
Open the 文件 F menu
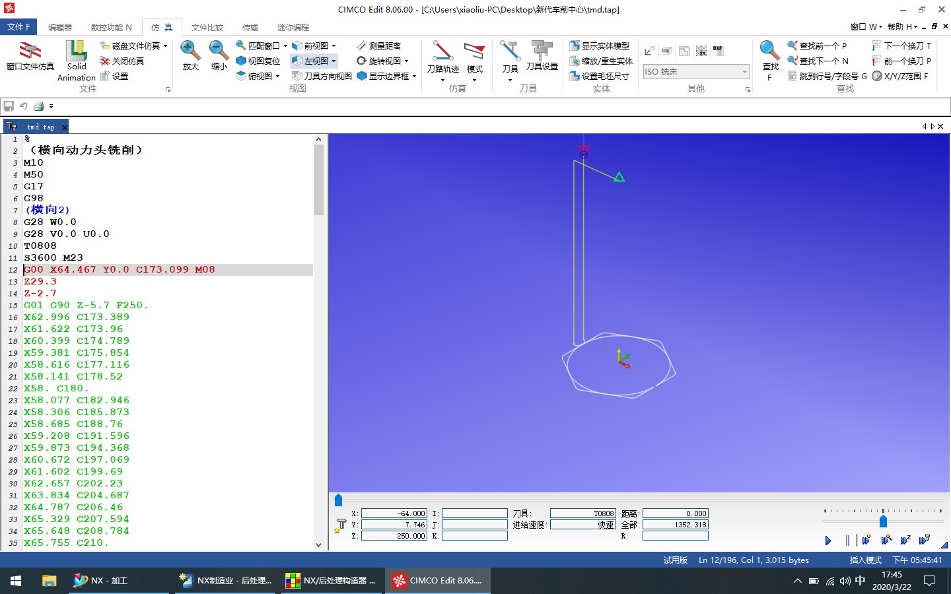[x=18, y=27]
